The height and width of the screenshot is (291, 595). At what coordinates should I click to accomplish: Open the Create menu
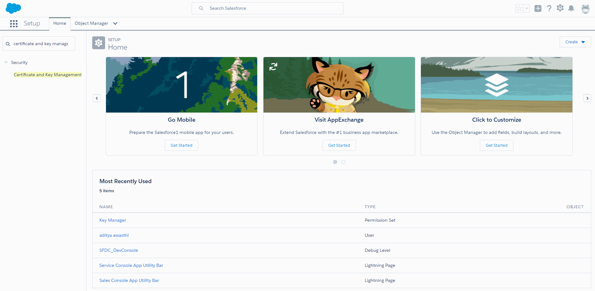[575, 42]
